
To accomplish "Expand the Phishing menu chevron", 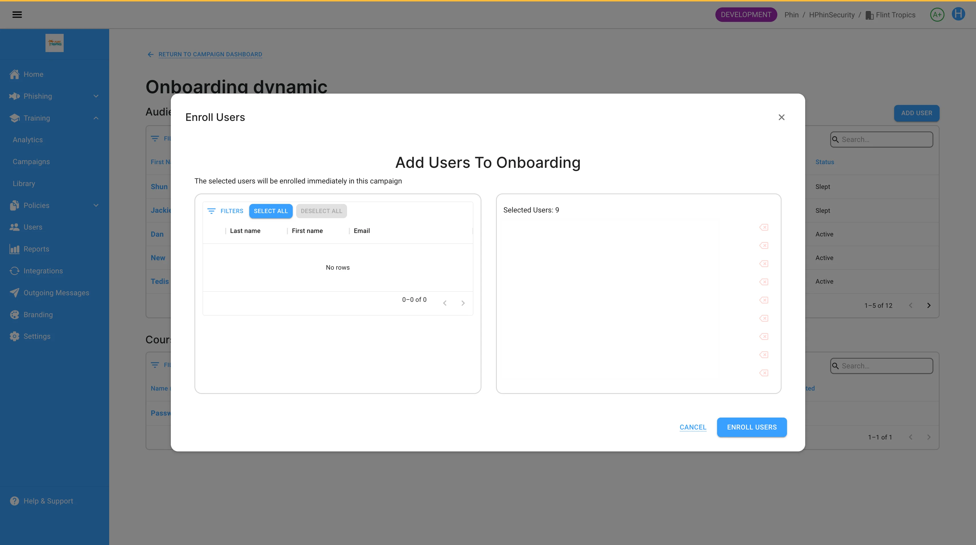I will (96, 96).
